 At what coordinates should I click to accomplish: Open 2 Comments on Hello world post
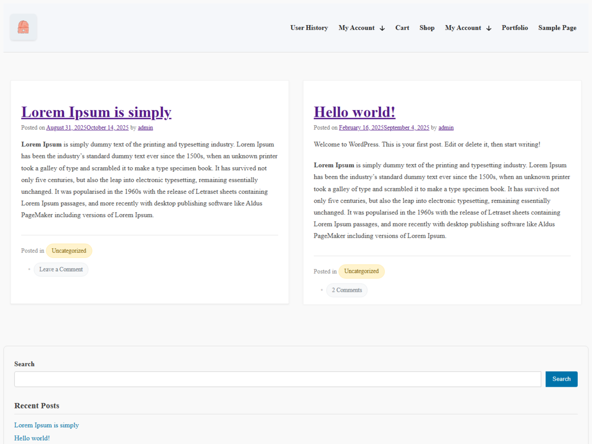pyautogui.click(x=346, y=290)
